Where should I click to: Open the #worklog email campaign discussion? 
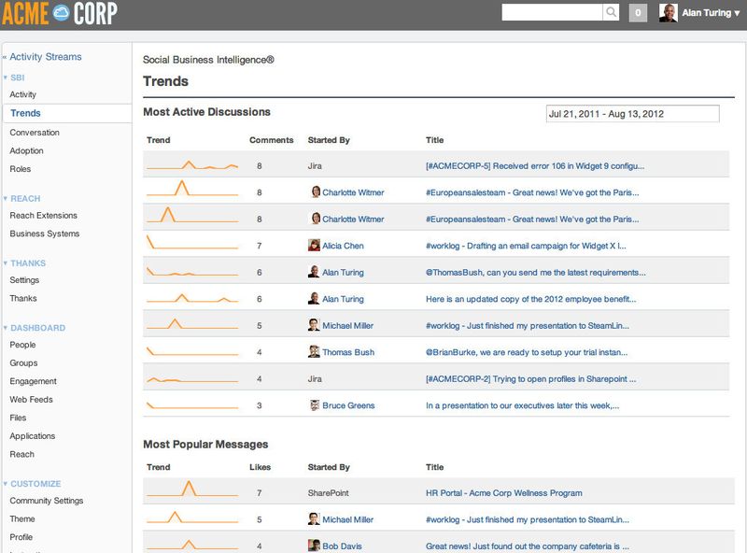tap(526, 246)
